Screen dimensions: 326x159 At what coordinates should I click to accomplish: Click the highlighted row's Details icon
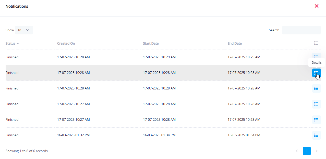(316, 73)
